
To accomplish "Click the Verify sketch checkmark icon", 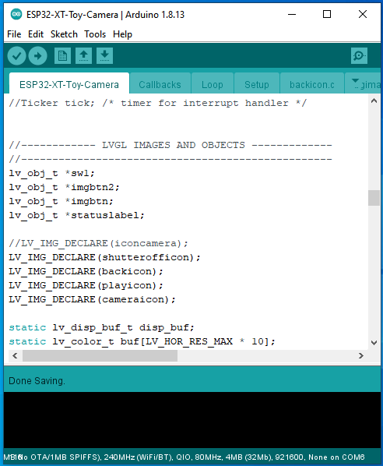I will pos(16,56).
